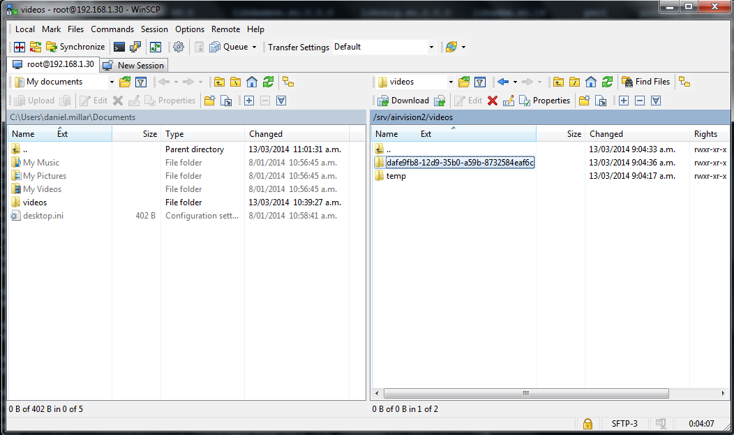Click the remote panel horizontal scrollbar
This screenshot has height=435, width=734.
(525, 393)
